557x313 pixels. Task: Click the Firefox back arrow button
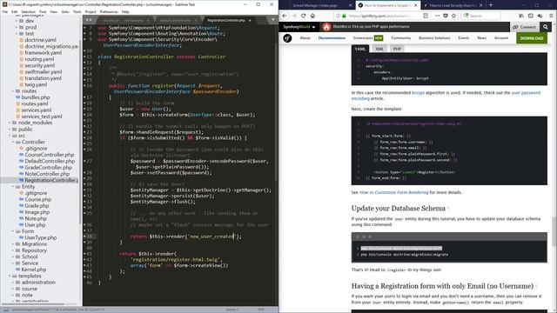click(285, 16)
